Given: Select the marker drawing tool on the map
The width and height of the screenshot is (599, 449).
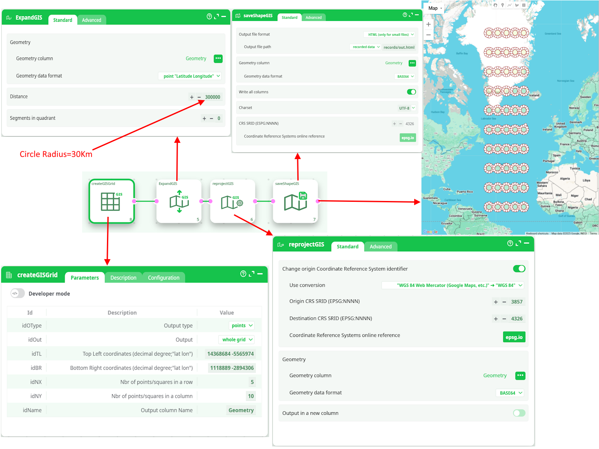Looking at the screenshot, I should [503, 5].
